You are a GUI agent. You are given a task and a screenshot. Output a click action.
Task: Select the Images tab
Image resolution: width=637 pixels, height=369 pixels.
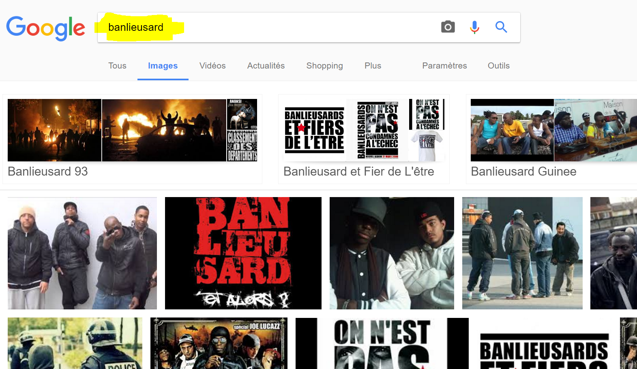(163, 66)
